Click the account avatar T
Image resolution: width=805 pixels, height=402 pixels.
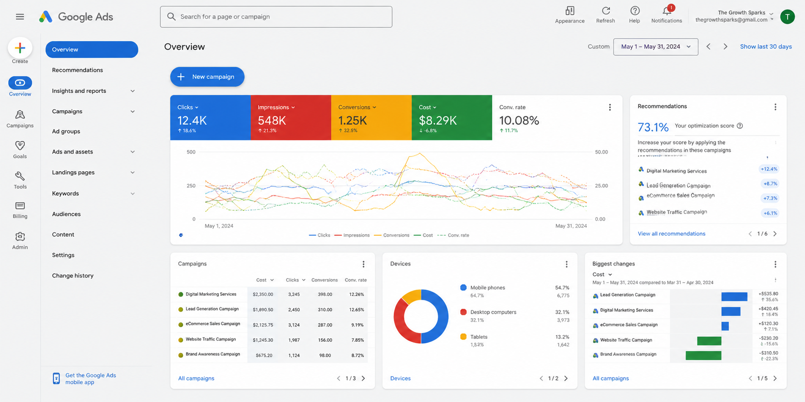(787, 17)
